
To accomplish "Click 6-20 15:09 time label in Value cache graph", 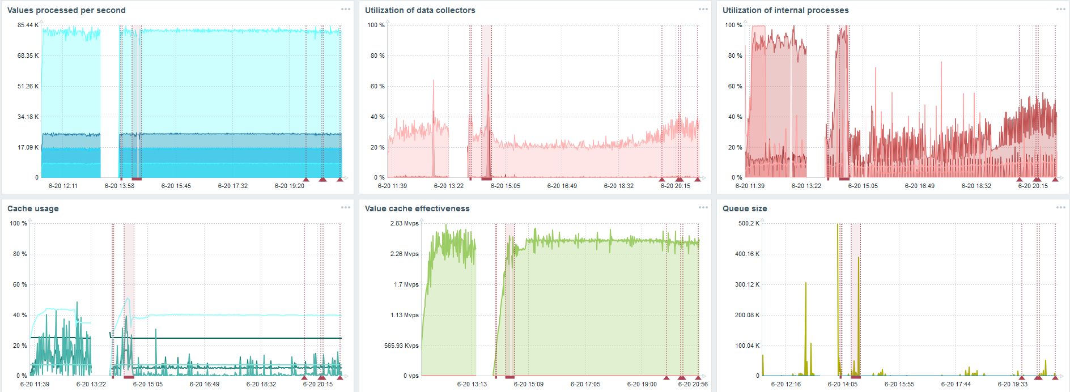I will click(529, 384).
